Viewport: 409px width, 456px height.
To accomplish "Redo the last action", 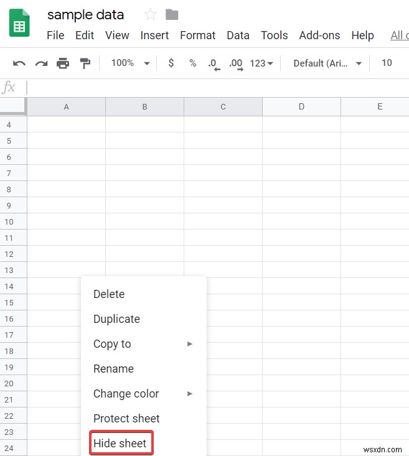I will coord(41,63).
